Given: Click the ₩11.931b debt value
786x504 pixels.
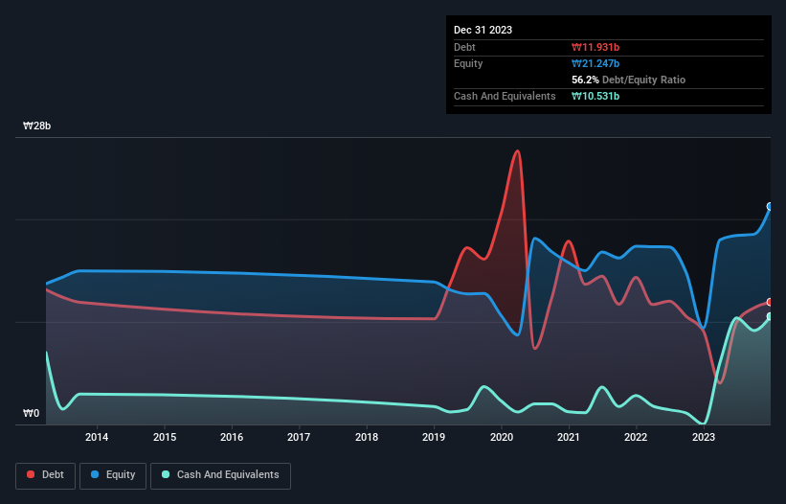Looking at the screenshot, I should 595,47.
